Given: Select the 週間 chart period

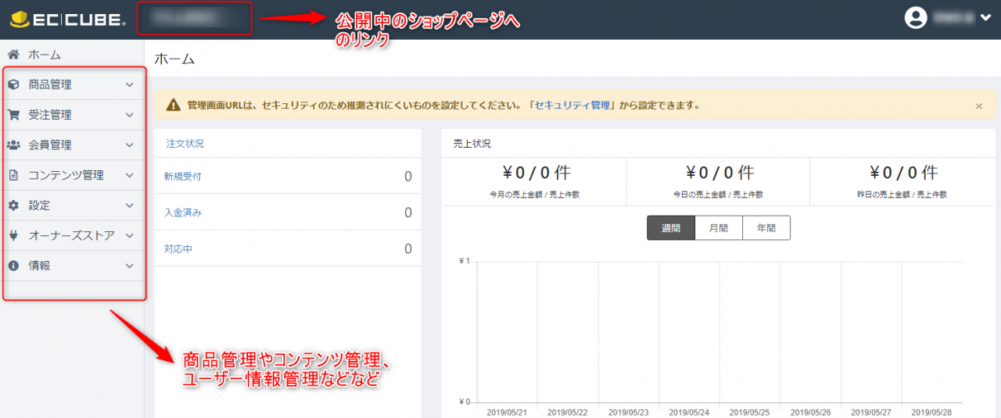Looking at the screenshot, I should (x=670, y=228).
